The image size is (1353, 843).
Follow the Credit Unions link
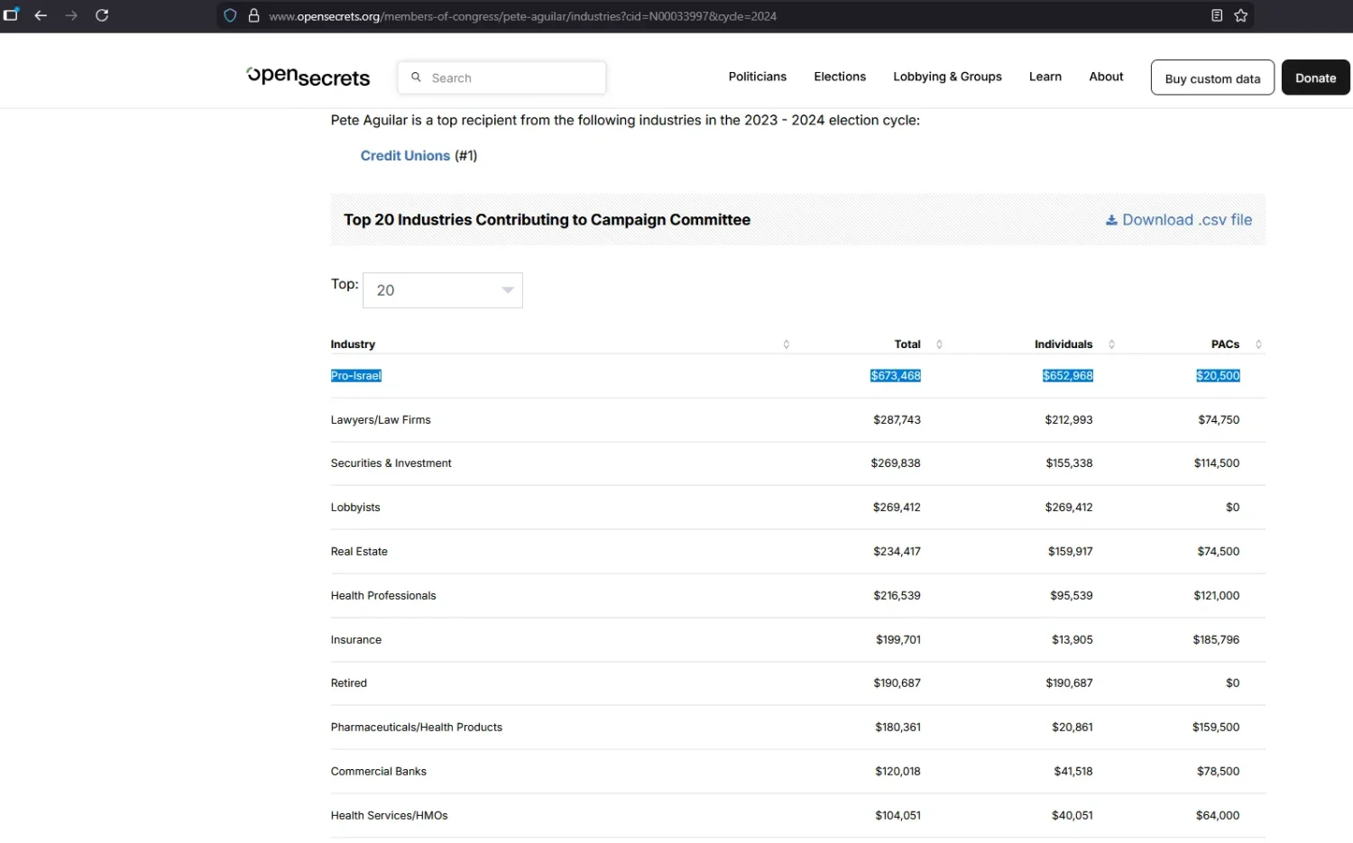pyautogui.click(x=405, y=156)
